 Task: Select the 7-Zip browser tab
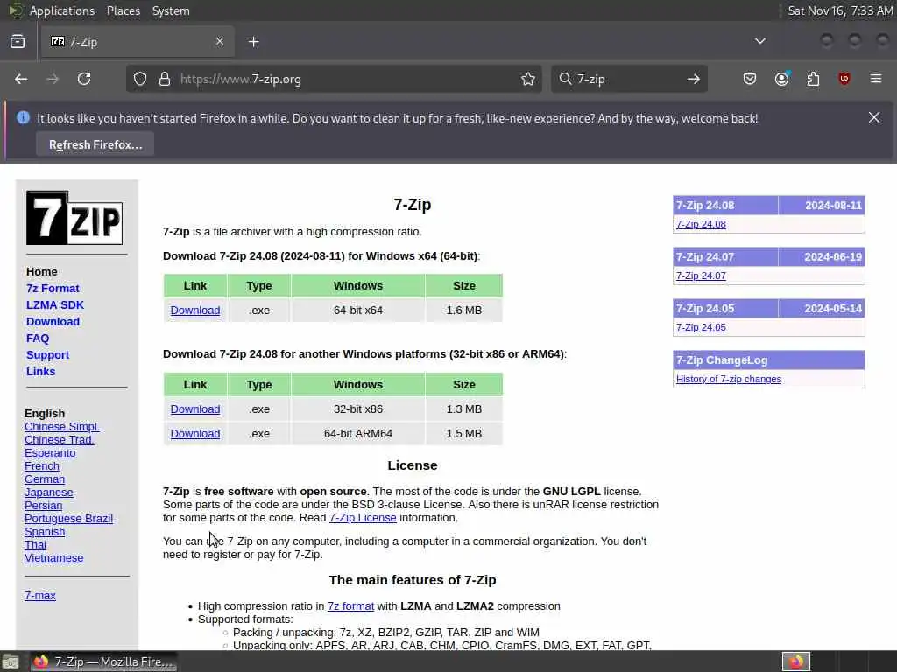pyautogui.click(x=138, y=42)
